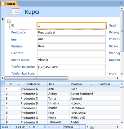Open the Preduzeće column filter dropdown
Screen dimensions: 124x129
click(x=46, y=84)
